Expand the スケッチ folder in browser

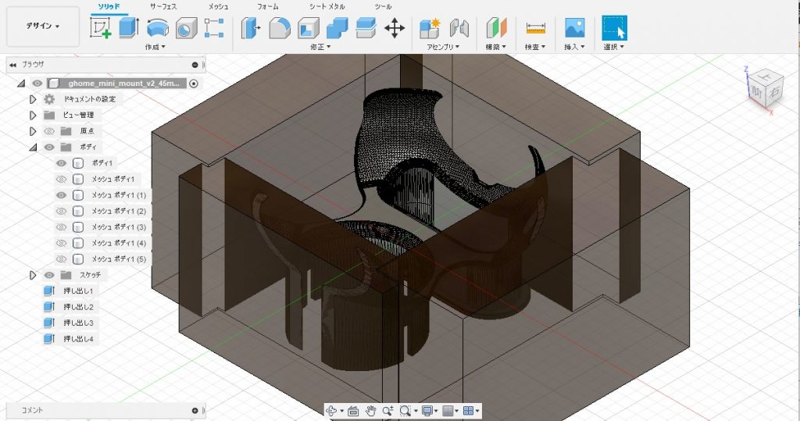click(x=33, y=275)
